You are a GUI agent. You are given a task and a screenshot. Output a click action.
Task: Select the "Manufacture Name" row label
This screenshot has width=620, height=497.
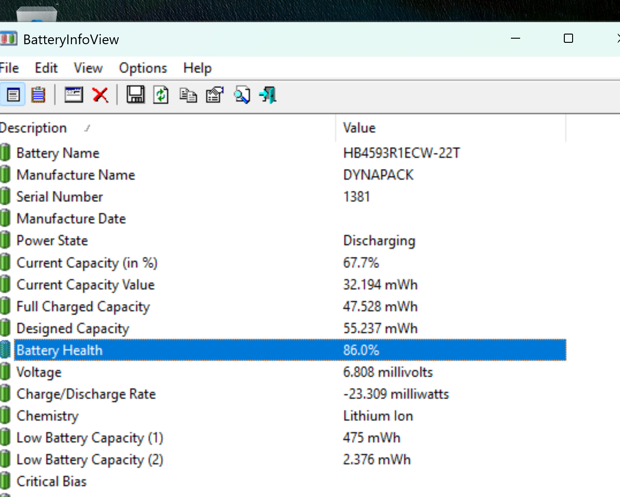[x=76, y=175]
